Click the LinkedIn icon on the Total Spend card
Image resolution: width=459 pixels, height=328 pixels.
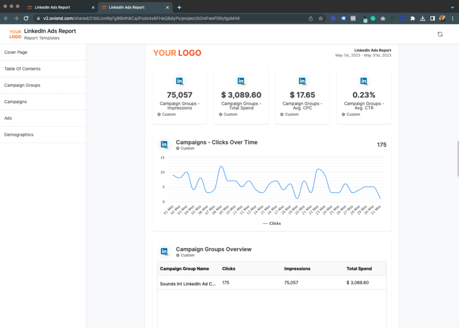point(241,81)
